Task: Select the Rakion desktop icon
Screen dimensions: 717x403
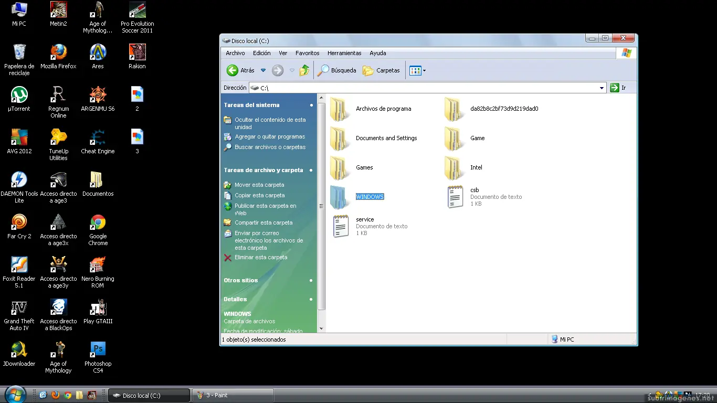Action: tap(137, 57)
